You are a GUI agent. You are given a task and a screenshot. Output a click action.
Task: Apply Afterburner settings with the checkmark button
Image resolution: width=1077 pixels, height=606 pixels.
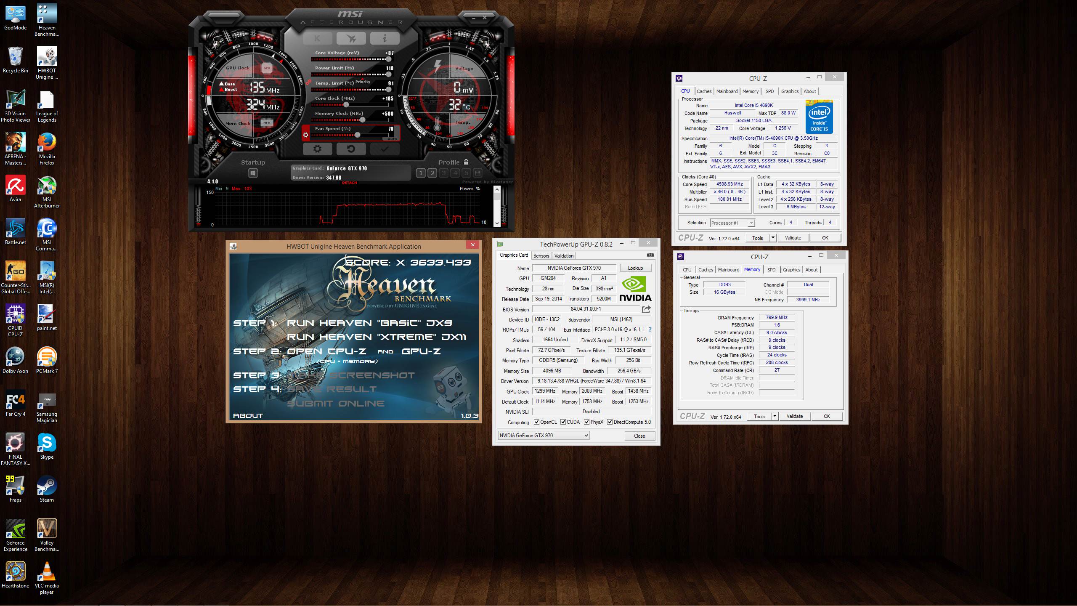coord(385,149)
